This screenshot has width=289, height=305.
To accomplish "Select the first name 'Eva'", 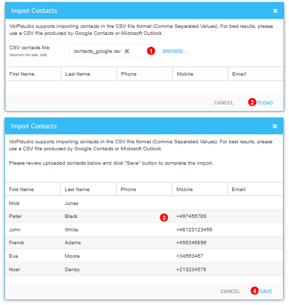I will (13, 256).
